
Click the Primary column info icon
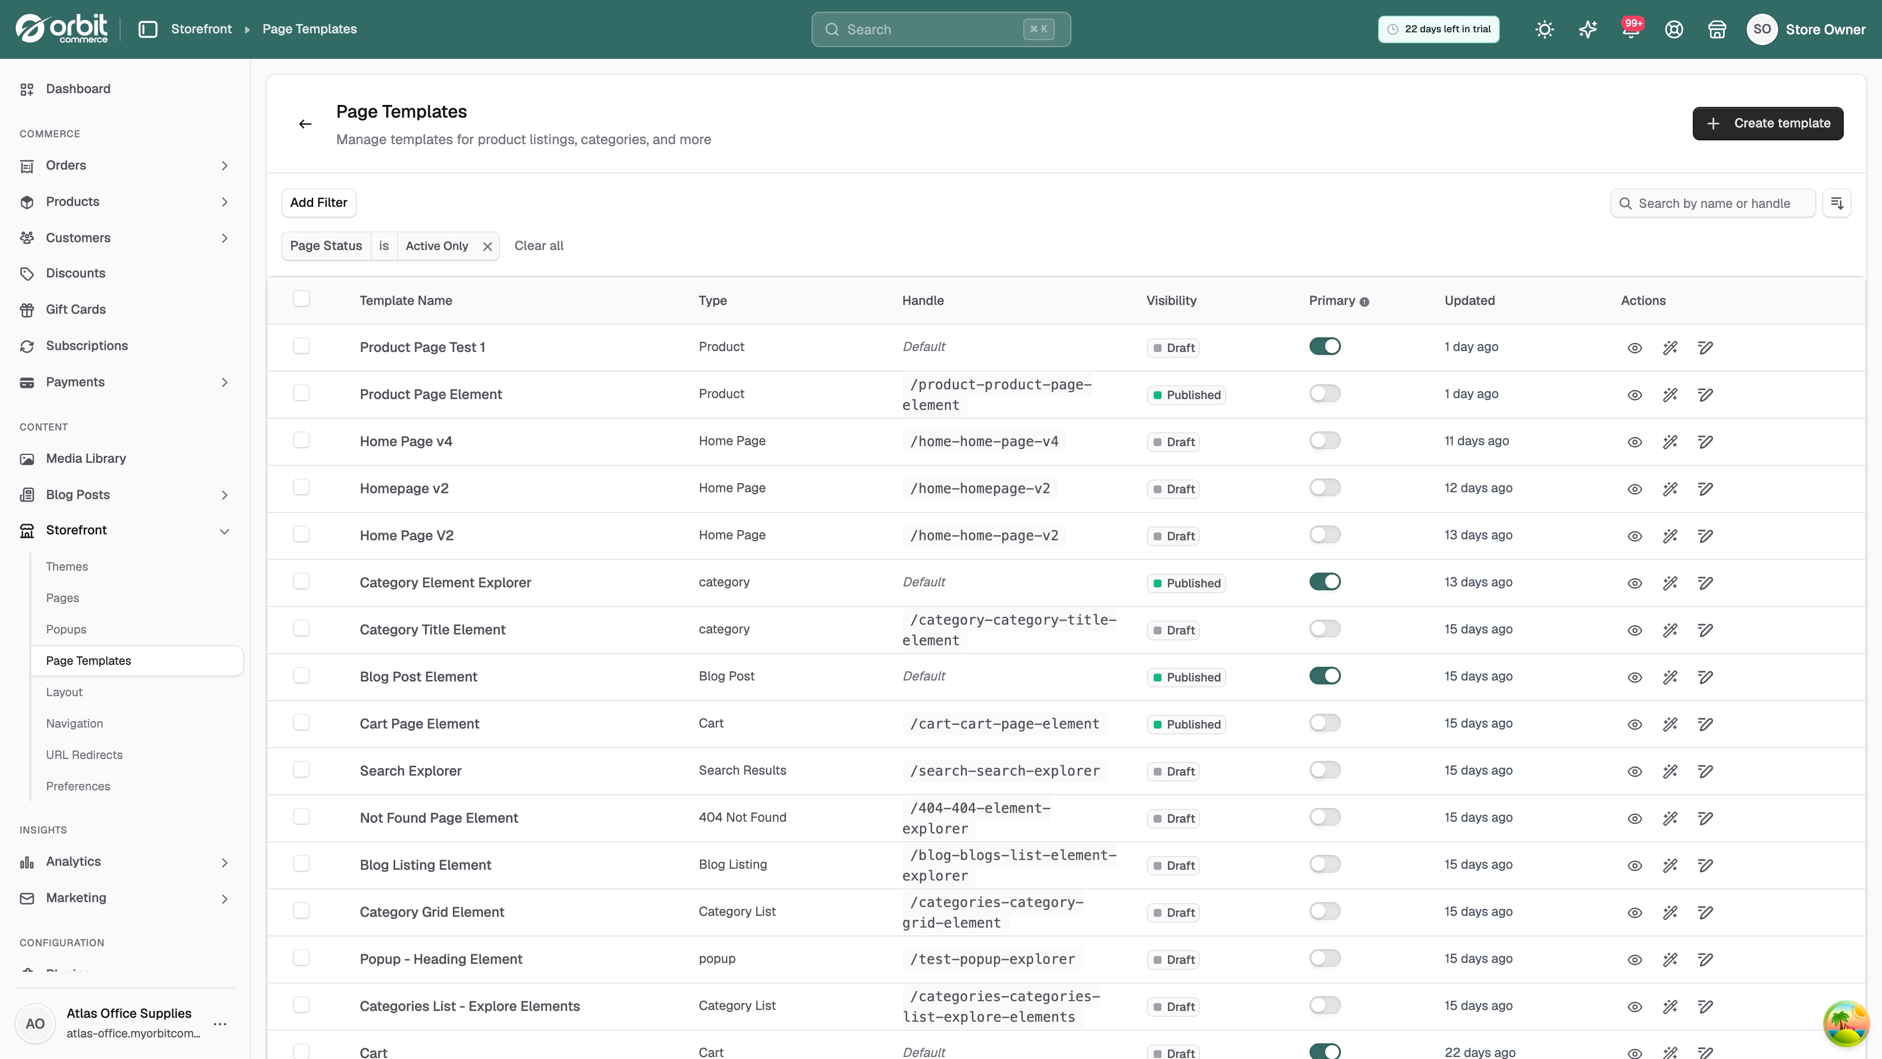coord(1364,302)
